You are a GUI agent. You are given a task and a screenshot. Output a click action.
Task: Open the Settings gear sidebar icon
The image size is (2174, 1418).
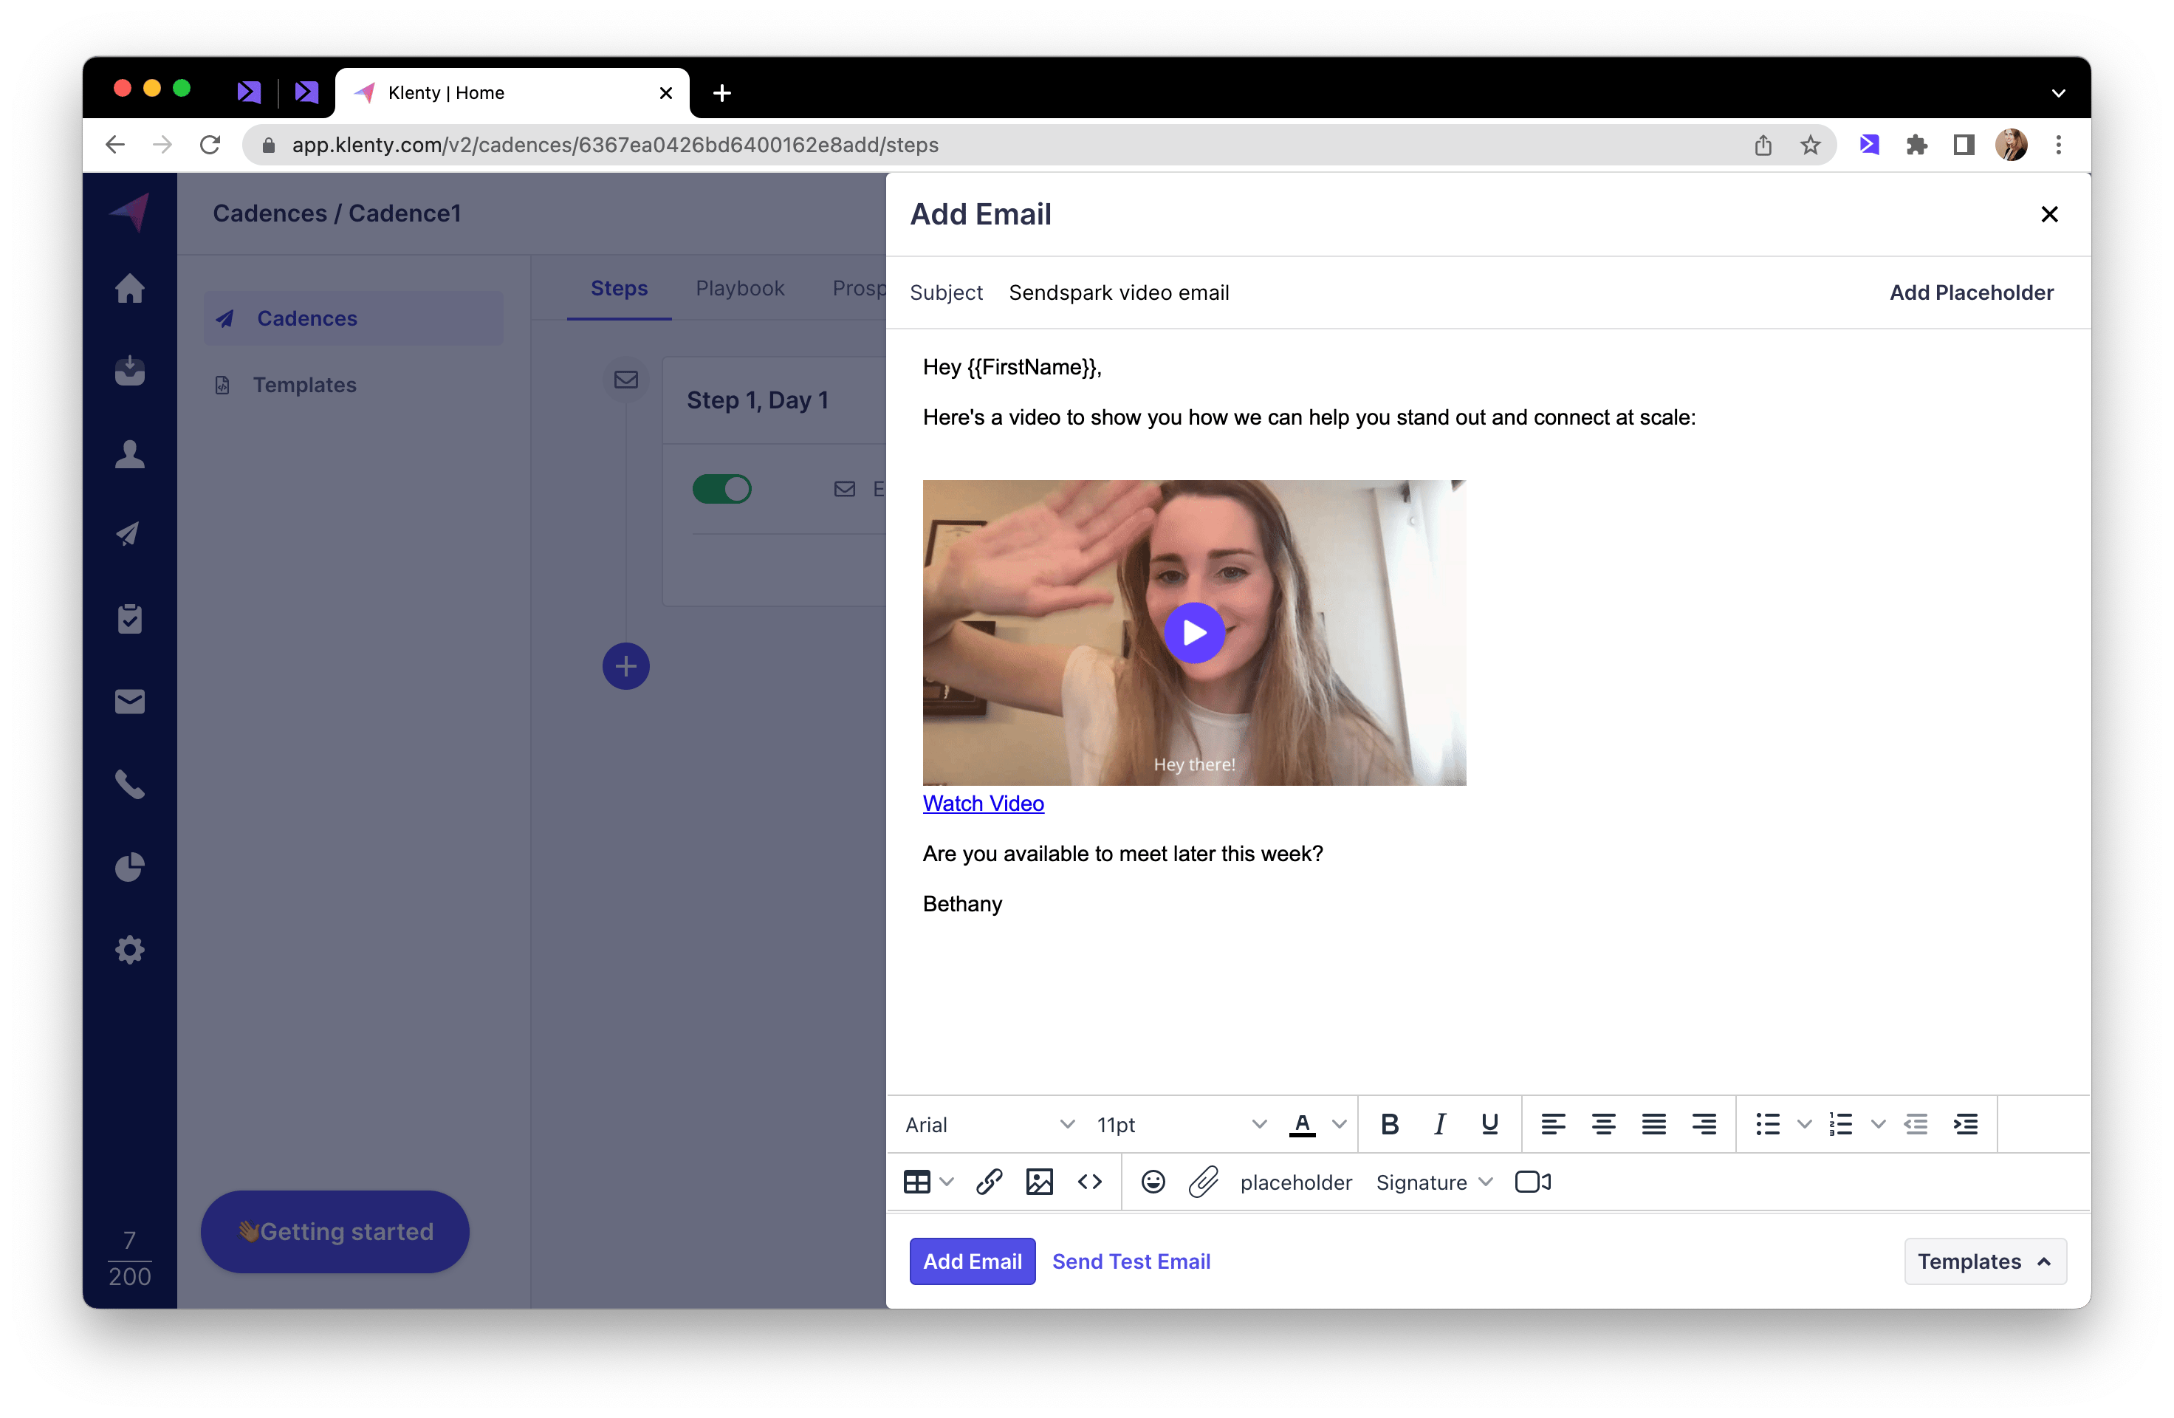click(x=130, y=951)
